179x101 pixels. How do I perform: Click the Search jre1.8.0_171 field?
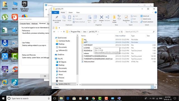click(x=140, y=32)
